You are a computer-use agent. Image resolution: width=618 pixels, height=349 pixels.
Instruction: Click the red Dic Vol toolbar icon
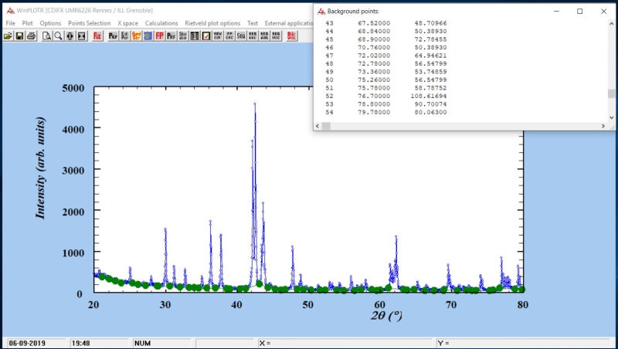tap(292, 36)
